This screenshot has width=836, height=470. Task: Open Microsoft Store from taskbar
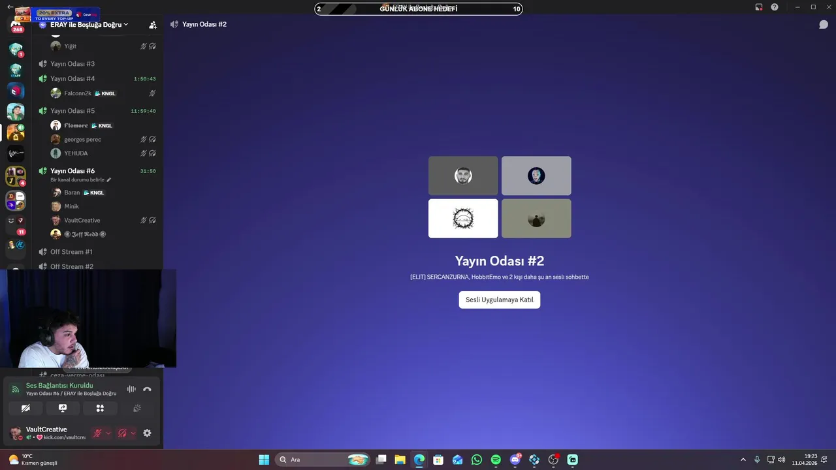(x=438, y=460)
